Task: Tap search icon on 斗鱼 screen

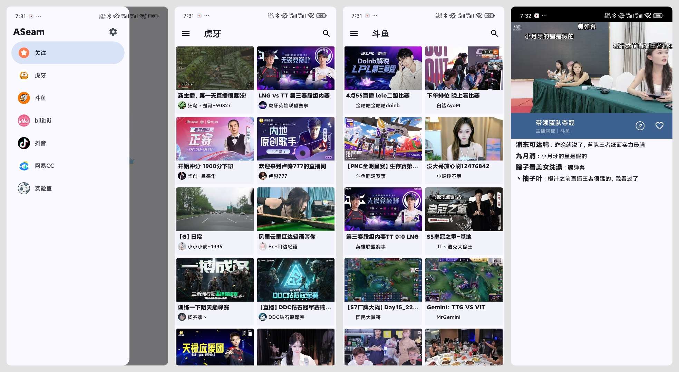Action: click(x=494, y=33)
